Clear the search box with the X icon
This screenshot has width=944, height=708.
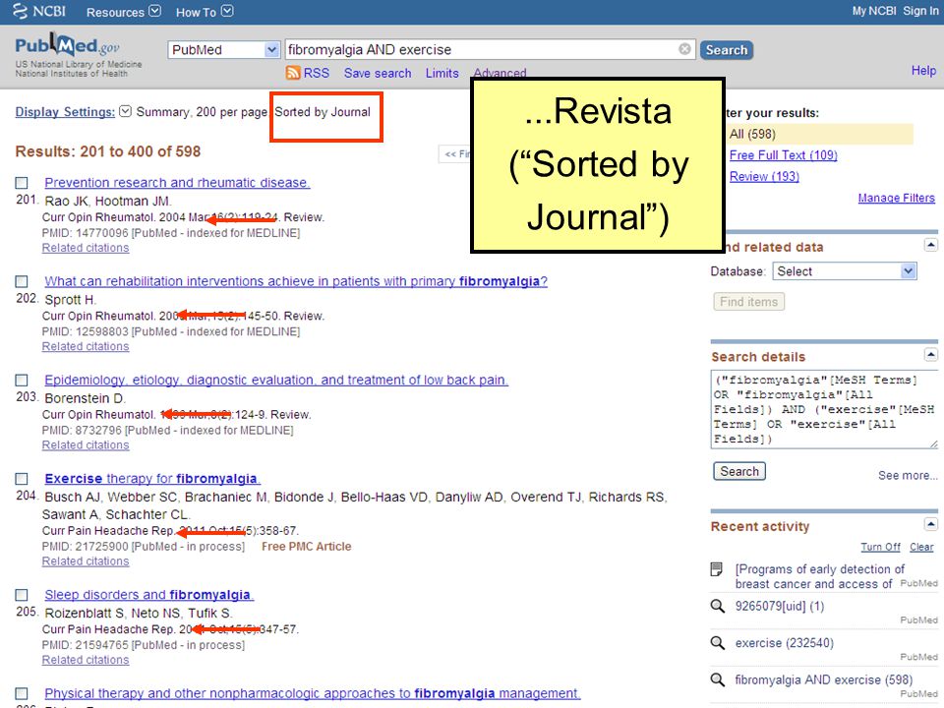point(684,49)
